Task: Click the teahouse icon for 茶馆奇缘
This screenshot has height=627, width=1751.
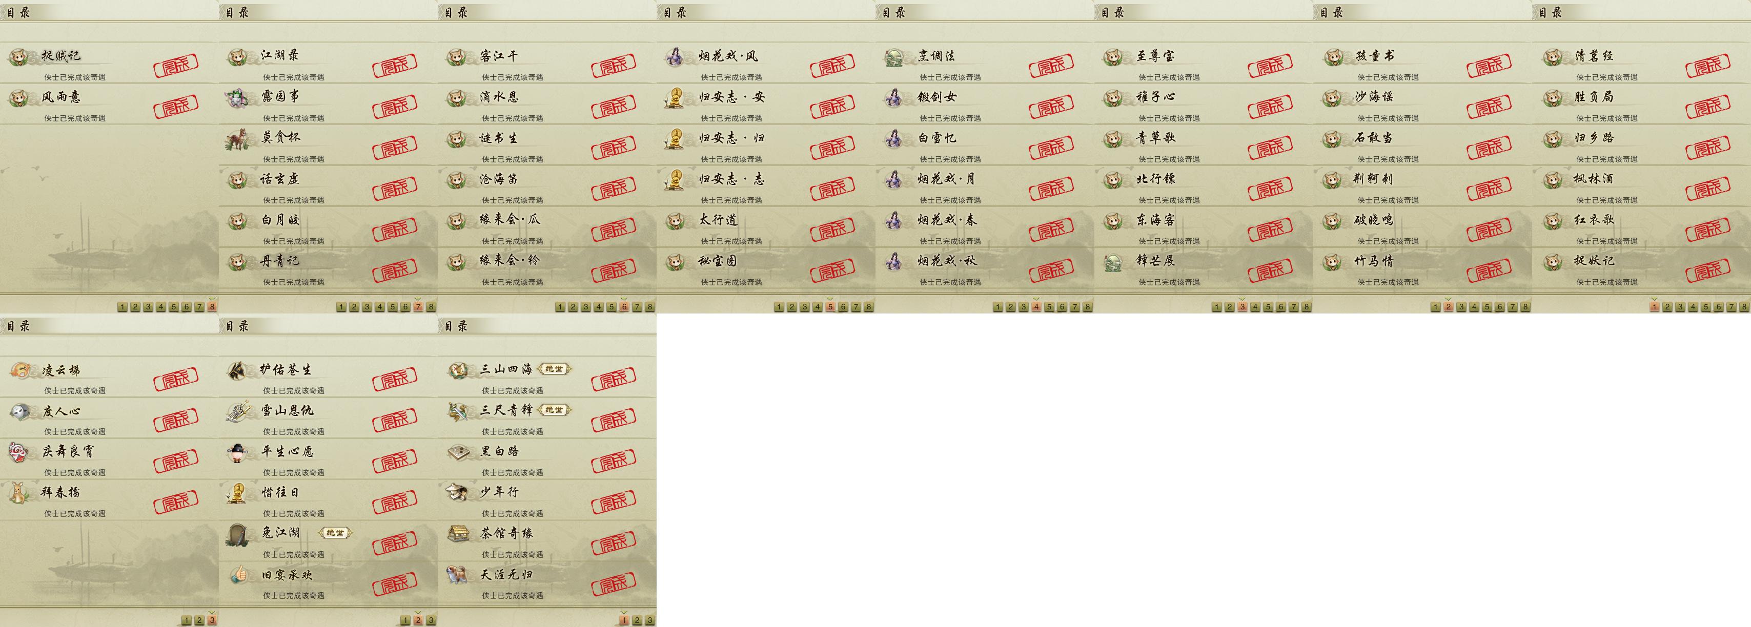Action: [457, 534]
